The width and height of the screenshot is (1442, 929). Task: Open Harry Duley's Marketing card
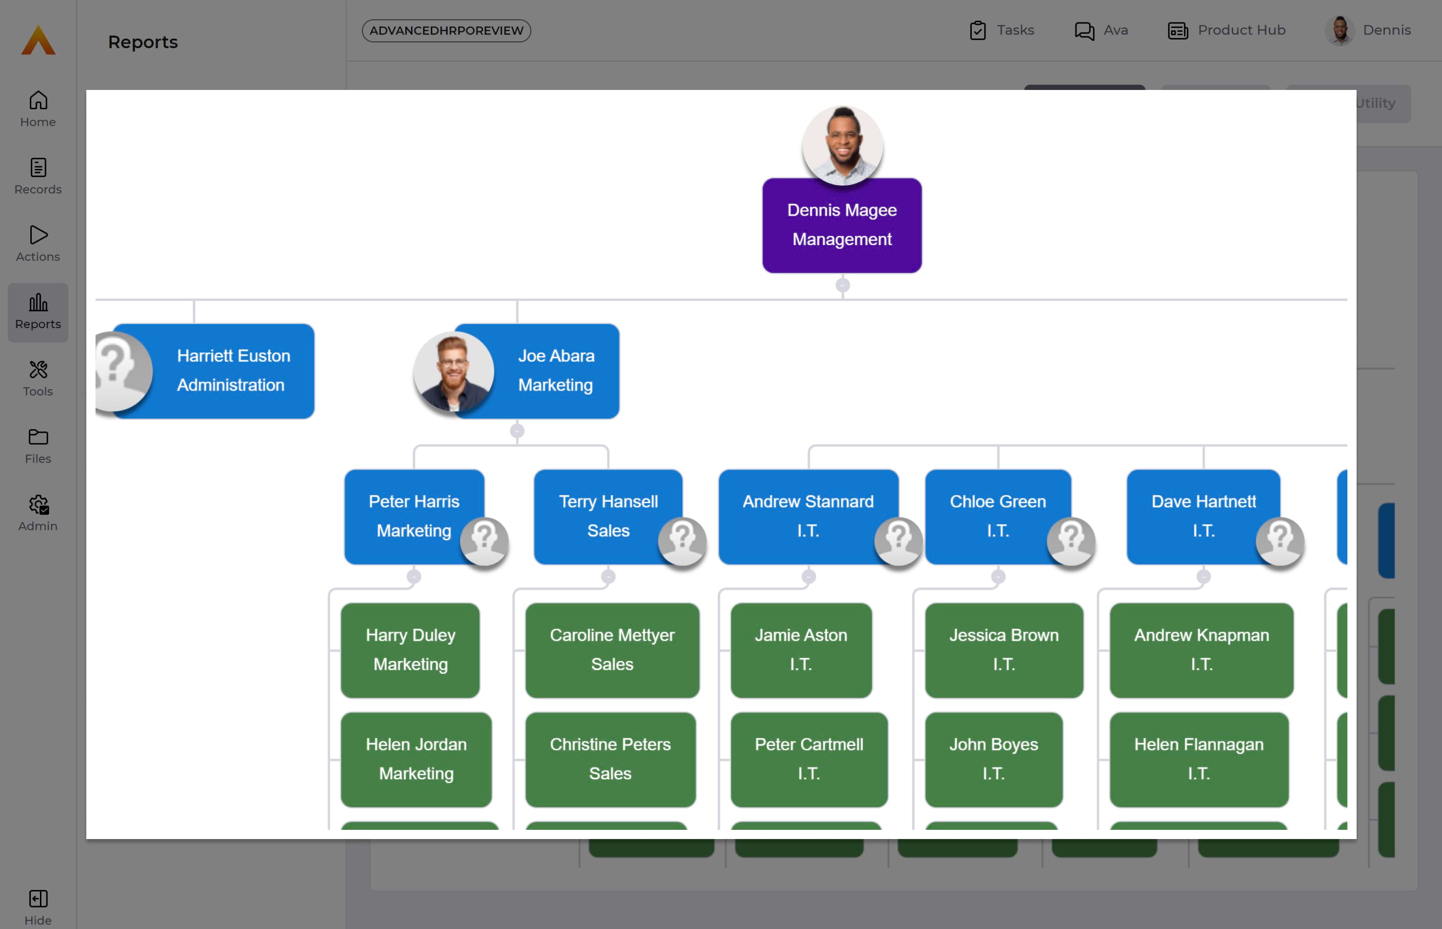411,650
